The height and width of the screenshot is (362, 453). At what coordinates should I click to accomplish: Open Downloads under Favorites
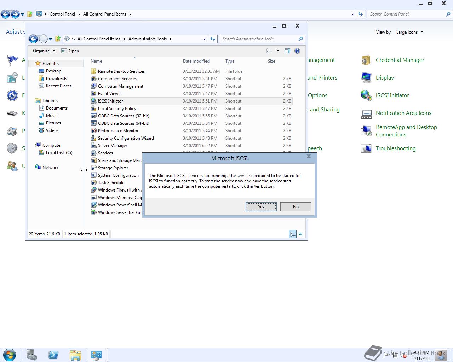pyautogui.click(x=56, y=78)
